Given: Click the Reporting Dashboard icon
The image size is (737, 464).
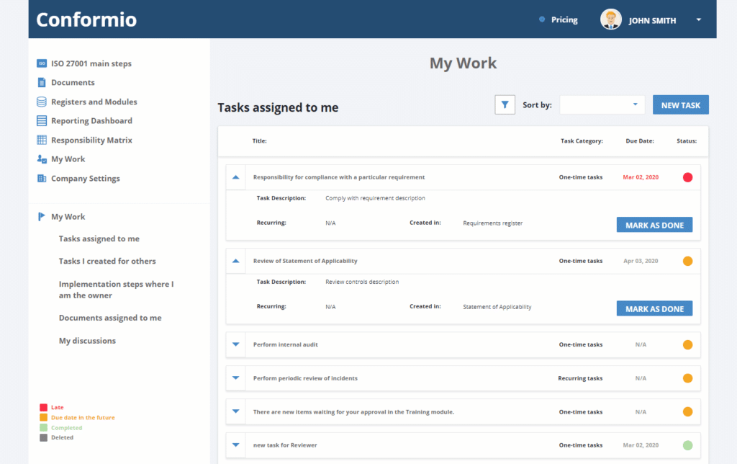Looking at the screenshot, I should [42, 121].
